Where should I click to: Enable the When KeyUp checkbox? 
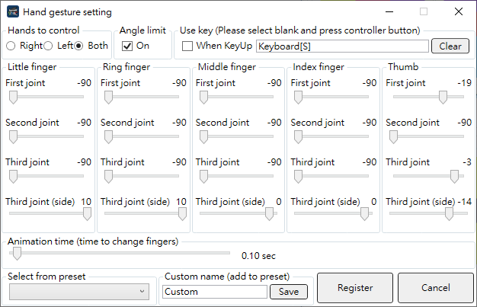(187, 46)
